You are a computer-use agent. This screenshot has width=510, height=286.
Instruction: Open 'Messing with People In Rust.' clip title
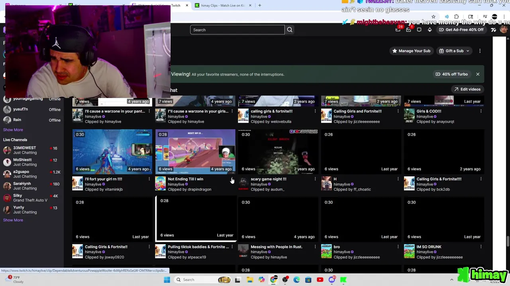point(277,247)
